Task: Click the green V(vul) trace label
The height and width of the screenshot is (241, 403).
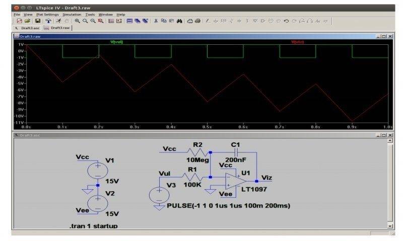Action: pyautogui.click(x=116, y=42)
